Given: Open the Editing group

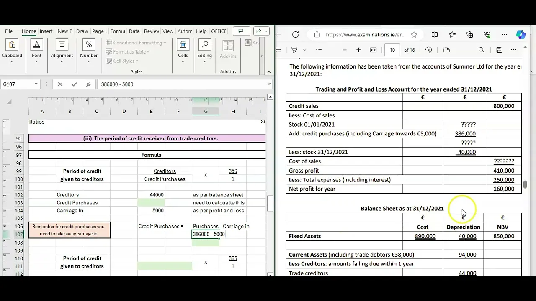Looking at the screenshot, I should 204,51.
